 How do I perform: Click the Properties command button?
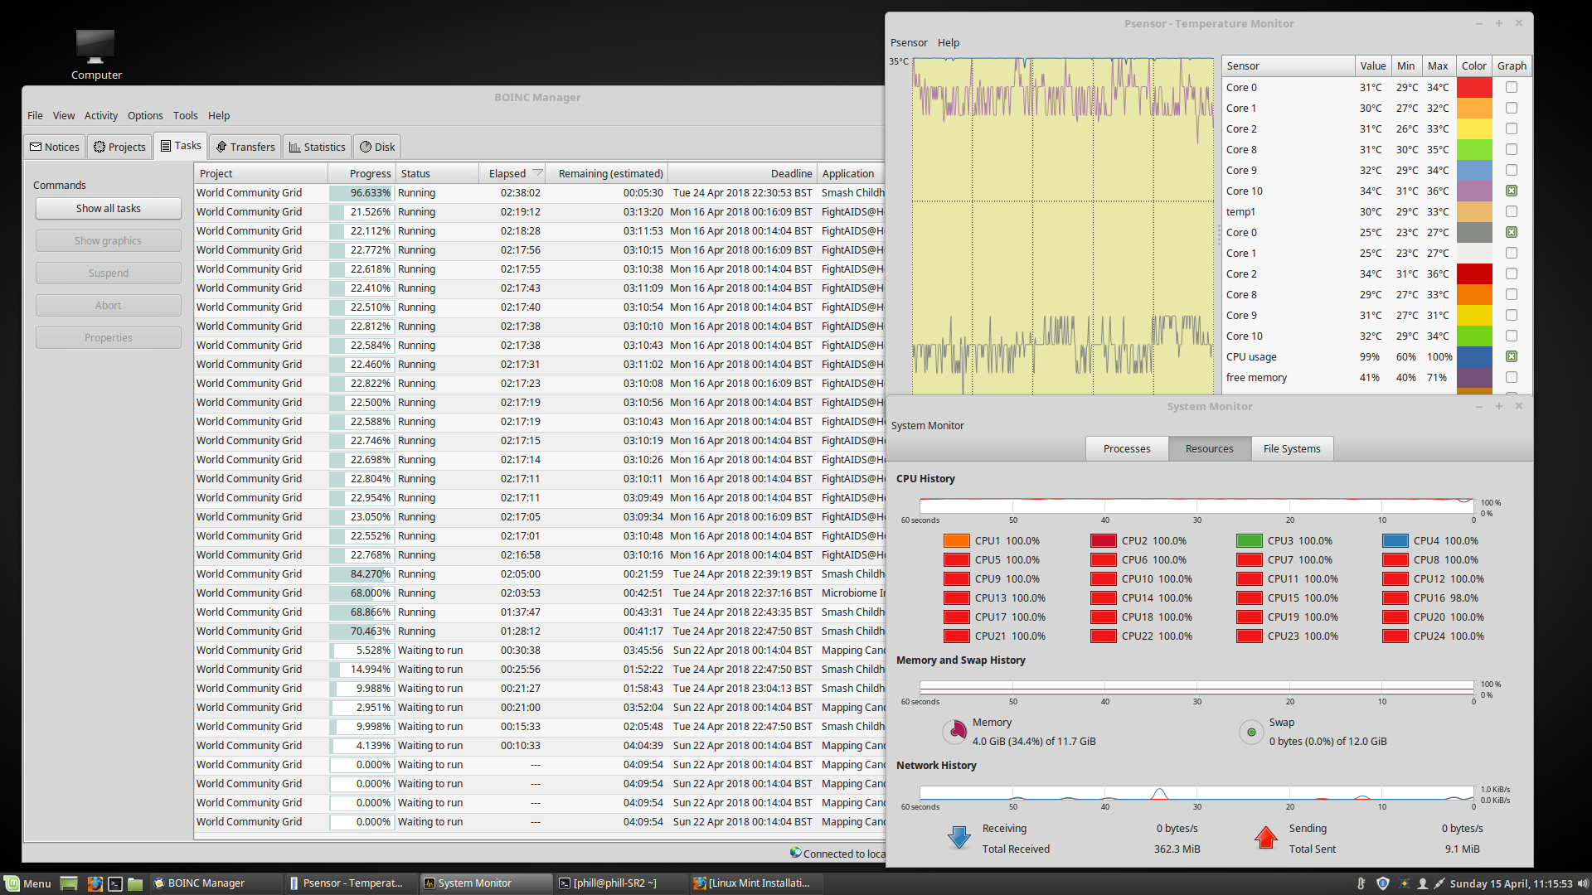coord(109,337)
